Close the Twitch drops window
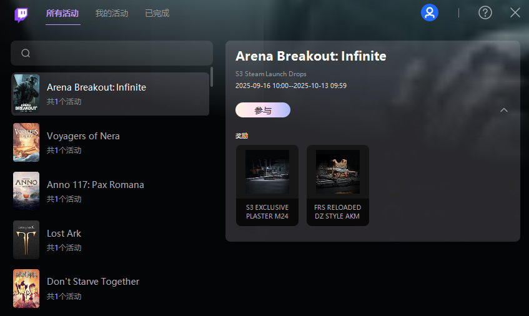Viewport: 529px width, 316px height. [x=515, y=12]
